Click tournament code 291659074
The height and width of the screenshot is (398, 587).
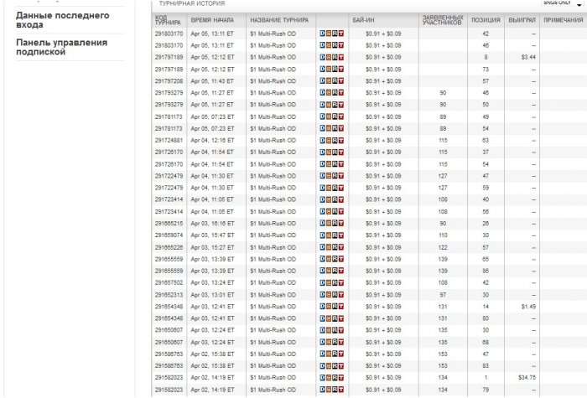point(169,235)
